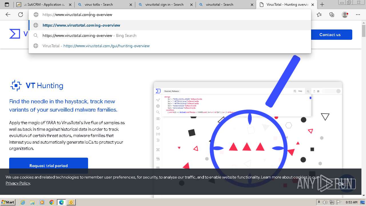
Task: Click the Find the needle headline text
Action: click(63, 105)
